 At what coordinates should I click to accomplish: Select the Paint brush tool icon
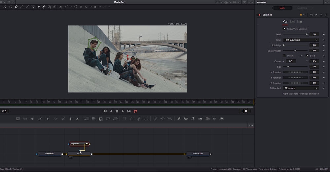[40, 119]
